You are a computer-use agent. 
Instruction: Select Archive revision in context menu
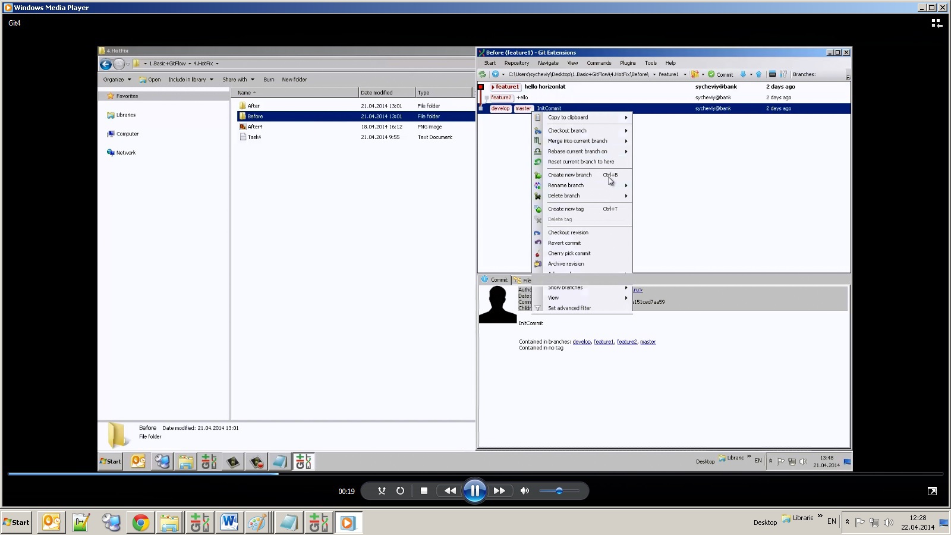582,263
